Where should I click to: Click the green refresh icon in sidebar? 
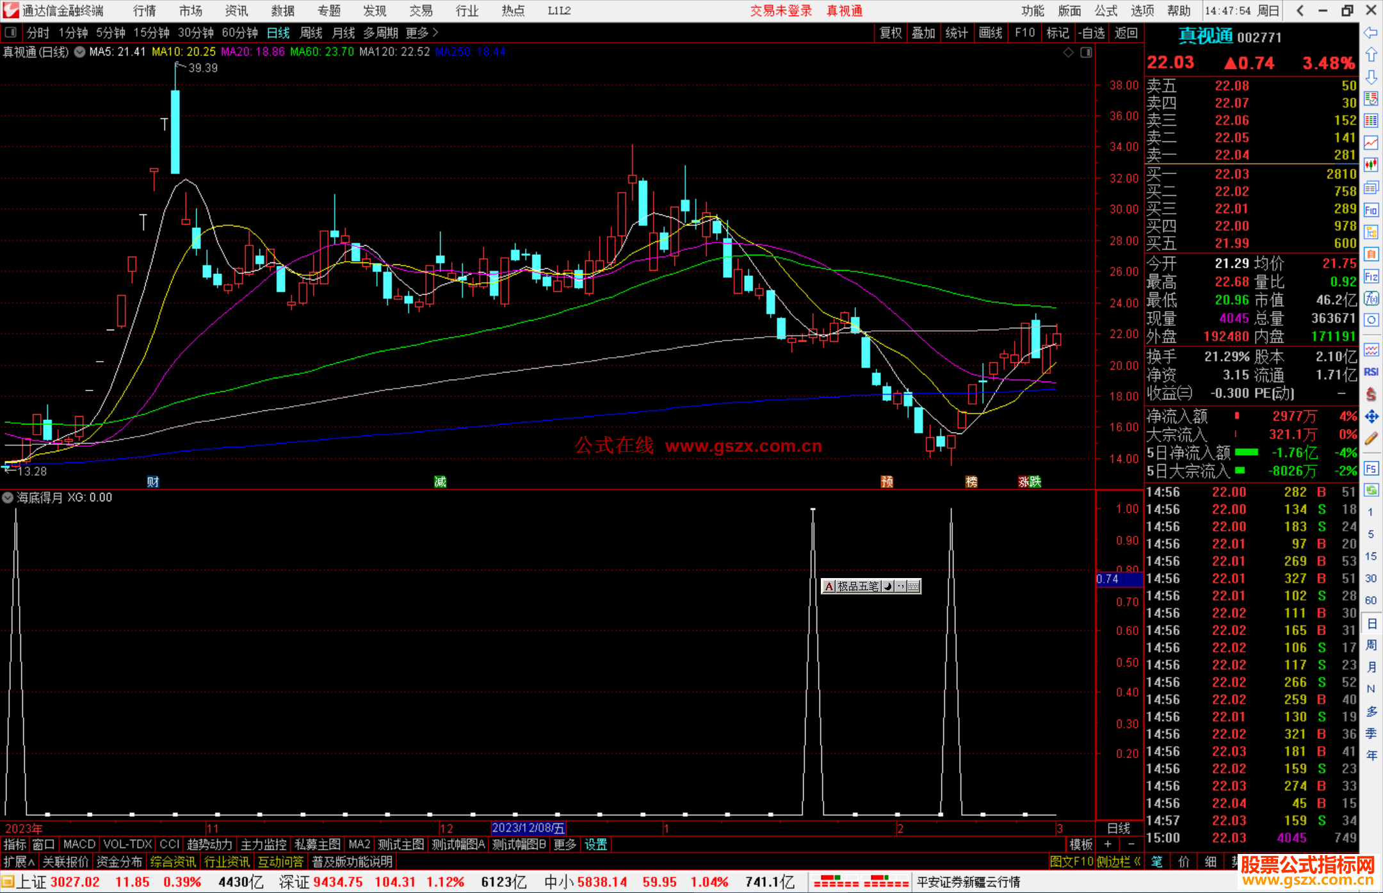tap(1371, 490)
